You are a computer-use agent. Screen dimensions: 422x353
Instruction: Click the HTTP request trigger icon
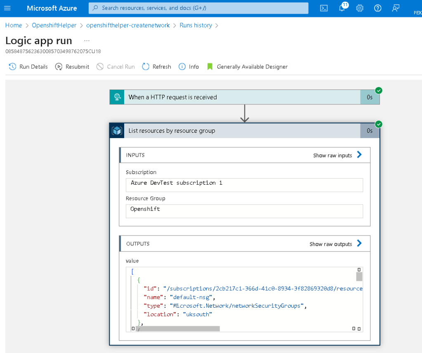click(x=117, y=97)
